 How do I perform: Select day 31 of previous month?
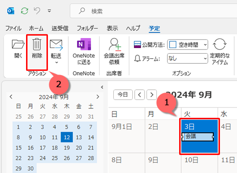tap(91, 116)
